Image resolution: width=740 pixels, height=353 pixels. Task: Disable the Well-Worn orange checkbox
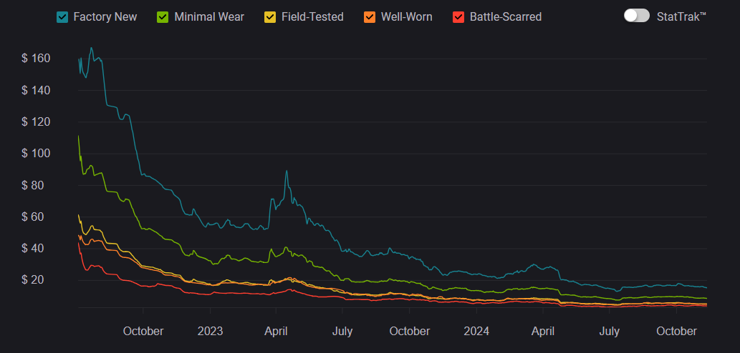click(370, 16)
